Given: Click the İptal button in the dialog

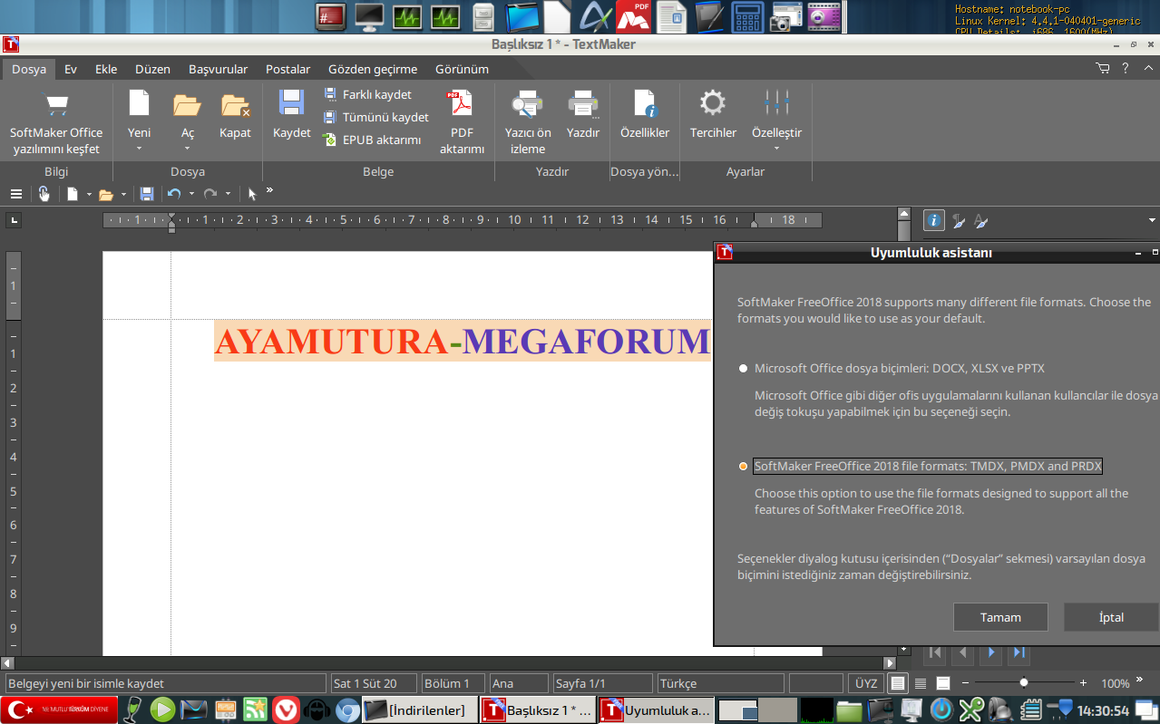Looking at the screenshot, I should pos(1111,617).
